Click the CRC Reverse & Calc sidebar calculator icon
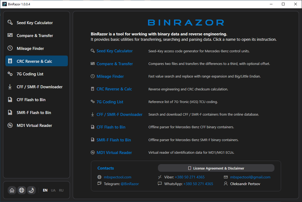Viewport: 302px width, 202px height. tap(10, 61)
